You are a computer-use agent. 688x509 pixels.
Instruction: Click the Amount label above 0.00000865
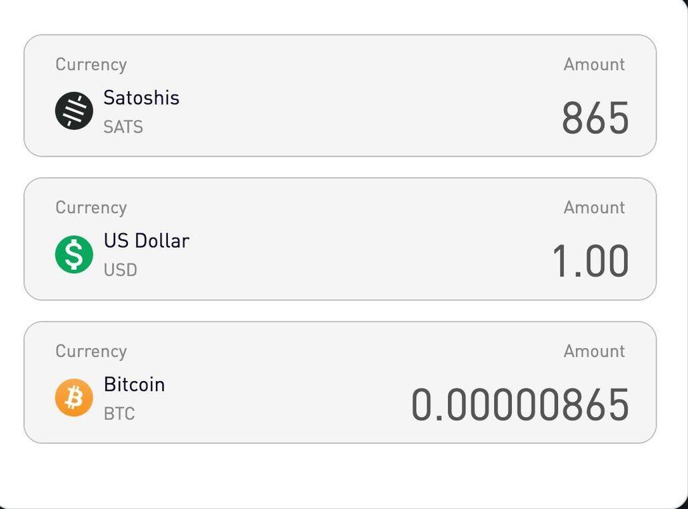pyautogui.click(x=594, y=351)
